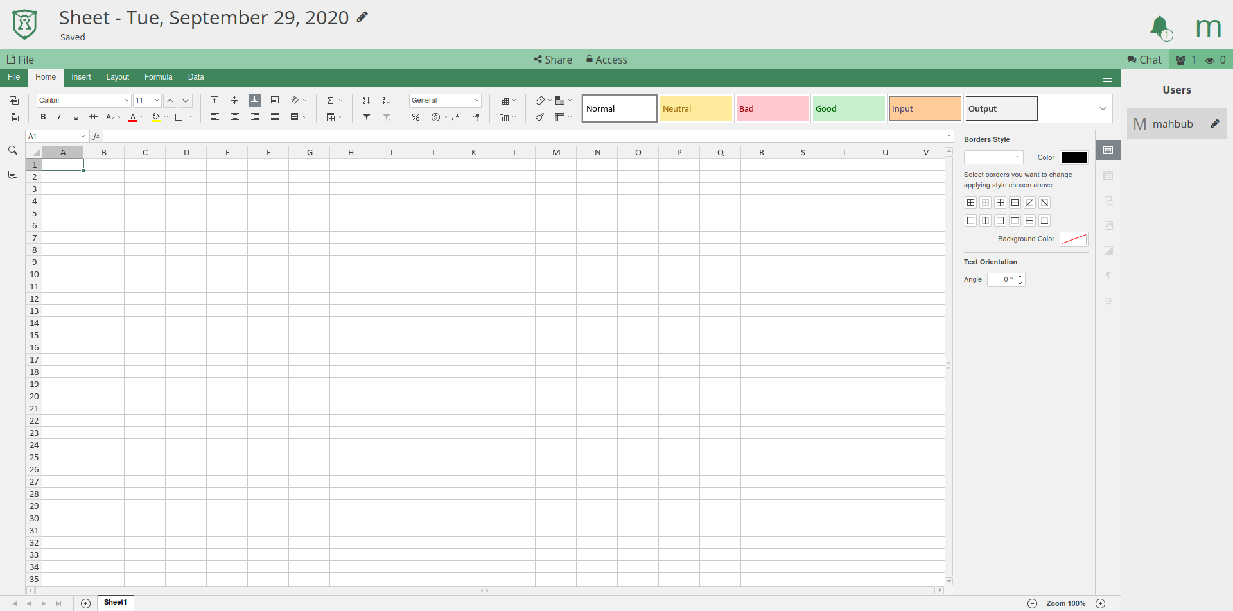Increment the font size with the up arrow
Viewport: 1233px width, 611px height.
point(170,101)
